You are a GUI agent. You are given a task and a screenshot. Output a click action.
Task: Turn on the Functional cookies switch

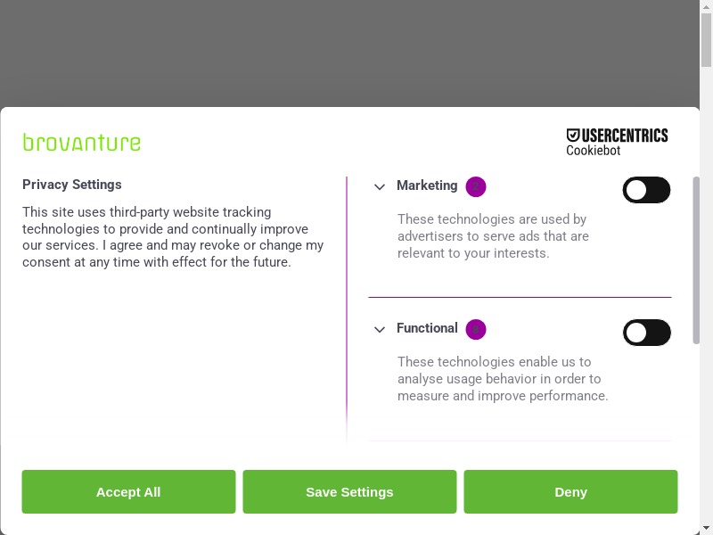[x=646, y=333]
